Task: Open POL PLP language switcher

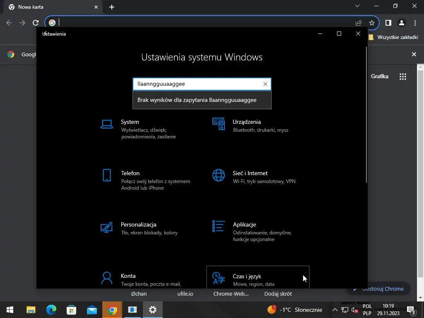Action: coord(367,310)
